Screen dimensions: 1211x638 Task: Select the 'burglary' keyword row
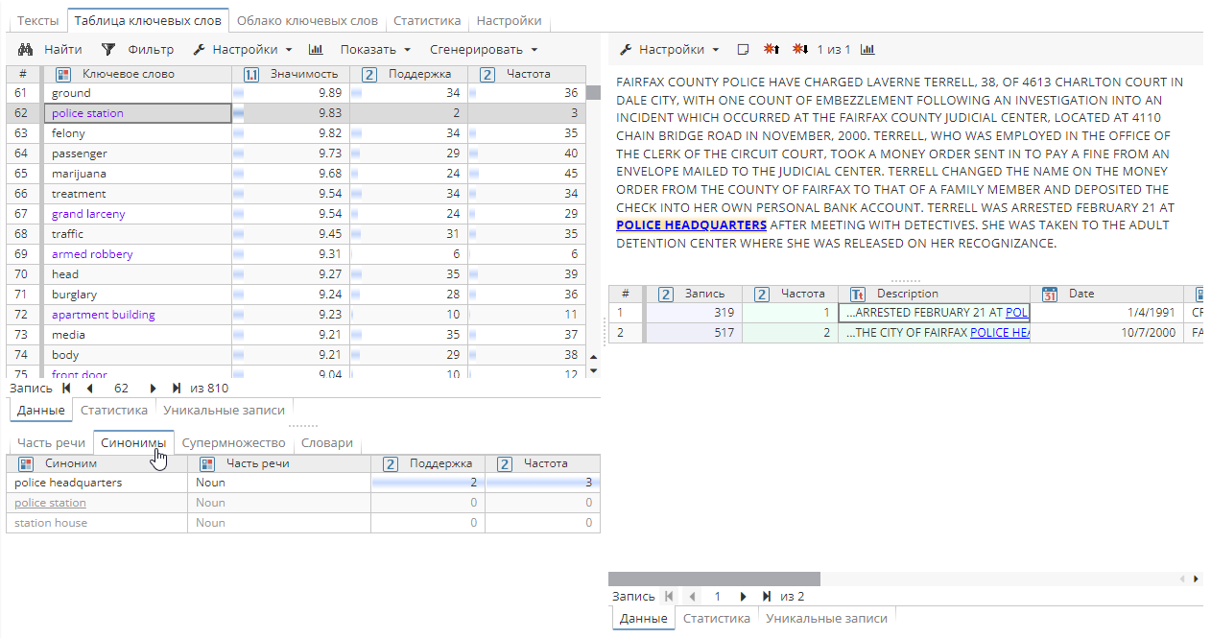click(x=296, y=295)
